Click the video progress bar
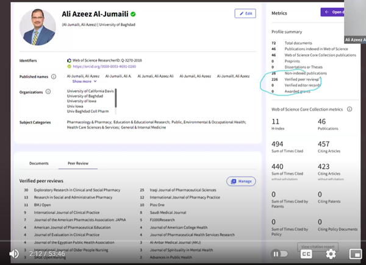The image size is (366, 265). (183, 241)
